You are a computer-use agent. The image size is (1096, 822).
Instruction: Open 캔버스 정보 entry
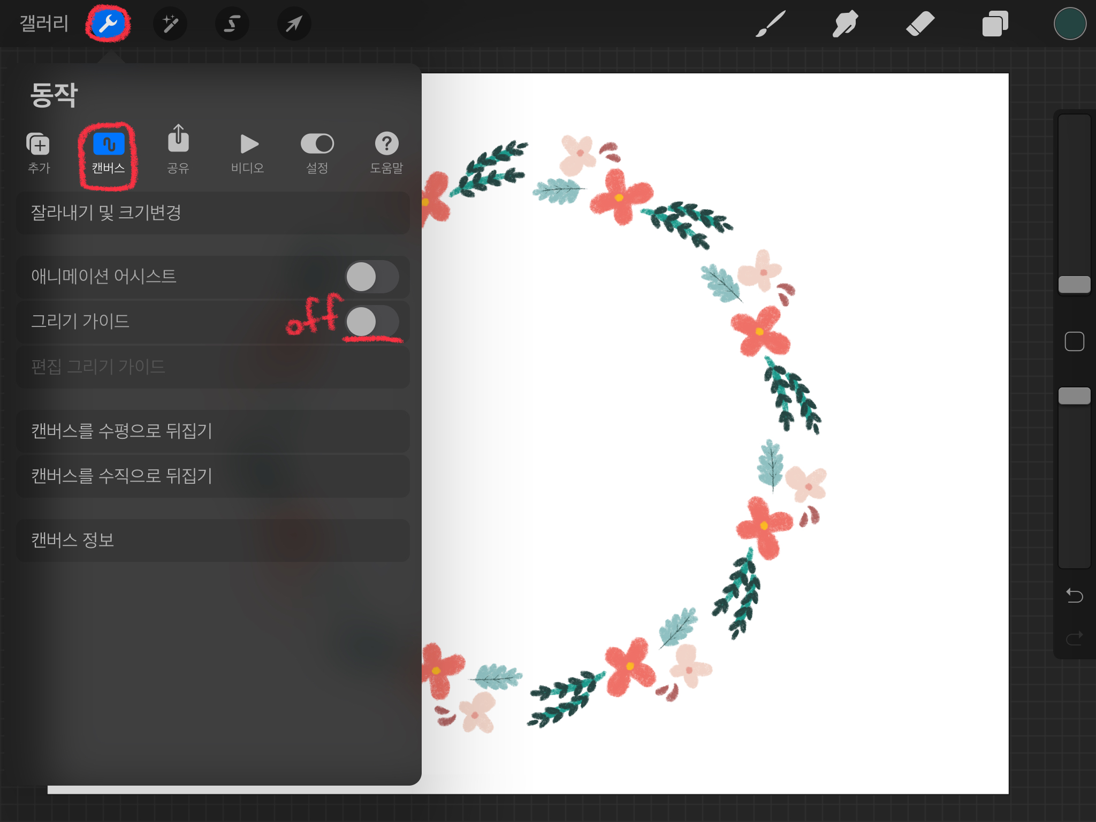[x=213, y=540]
